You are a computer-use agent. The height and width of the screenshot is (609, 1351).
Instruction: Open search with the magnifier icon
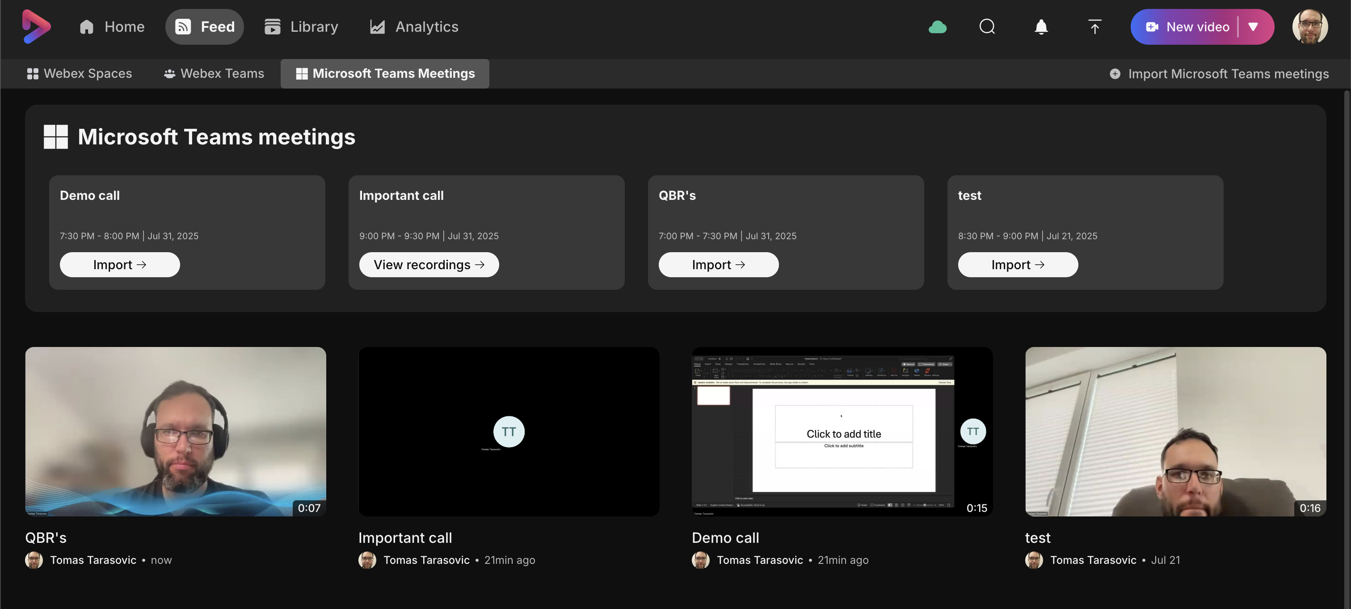point(987,27)
